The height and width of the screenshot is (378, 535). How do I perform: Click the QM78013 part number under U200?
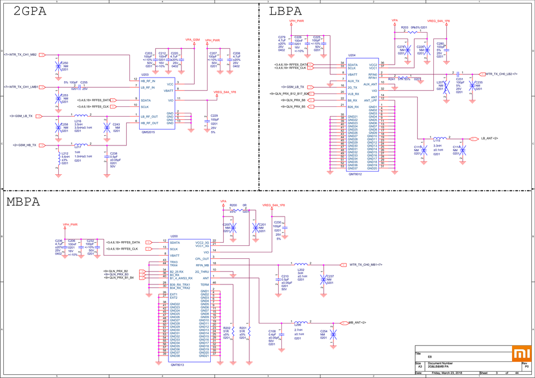[178, 365]
